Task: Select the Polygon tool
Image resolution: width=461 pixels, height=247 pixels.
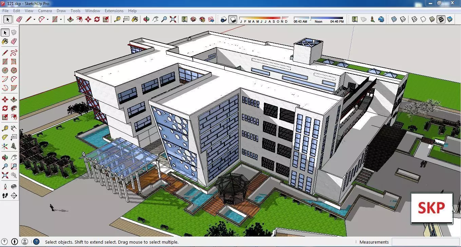Action: (x=14, y=70)
